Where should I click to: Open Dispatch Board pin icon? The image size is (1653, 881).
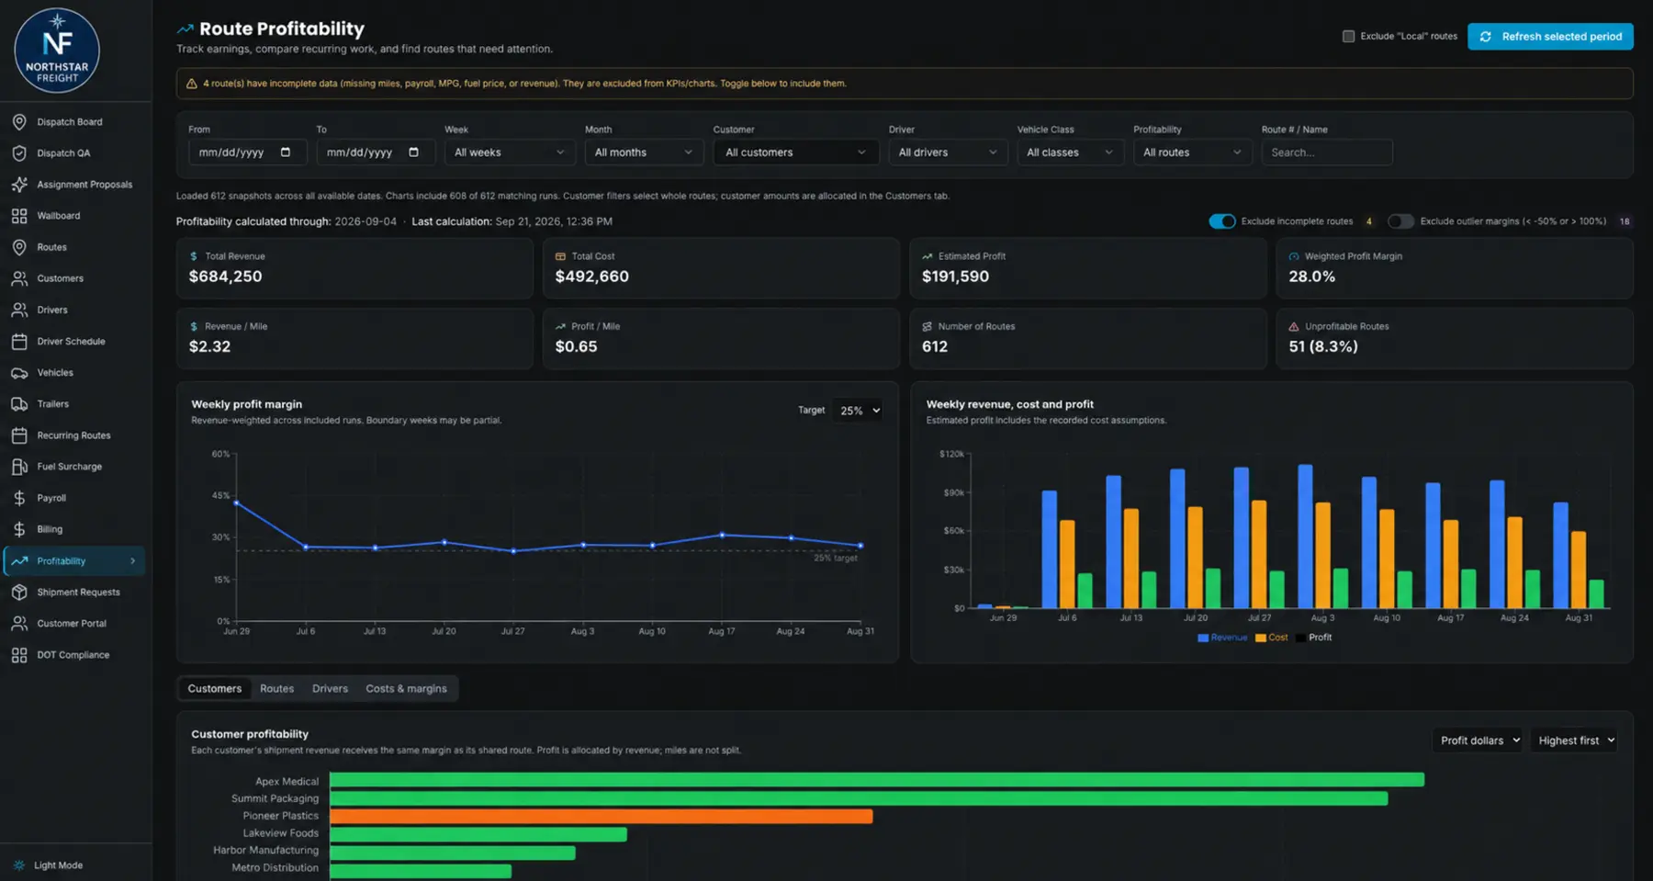(19, 121)
